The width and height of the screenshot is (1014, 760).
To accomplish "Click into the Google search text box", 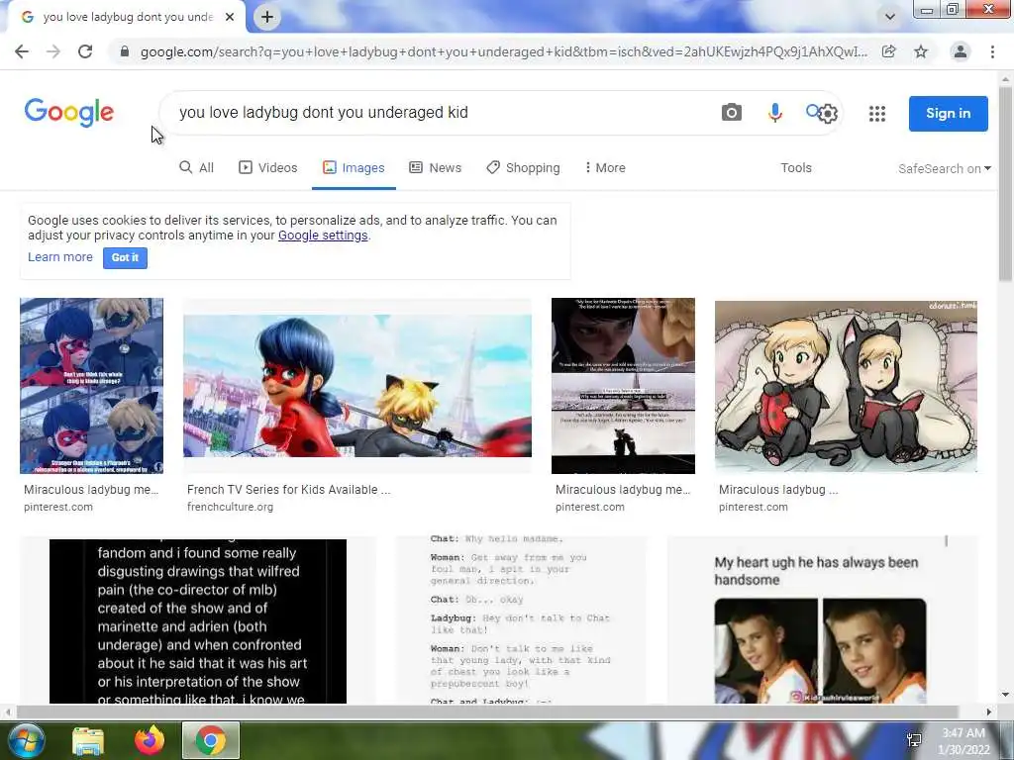I will click(x=440, y=113).
